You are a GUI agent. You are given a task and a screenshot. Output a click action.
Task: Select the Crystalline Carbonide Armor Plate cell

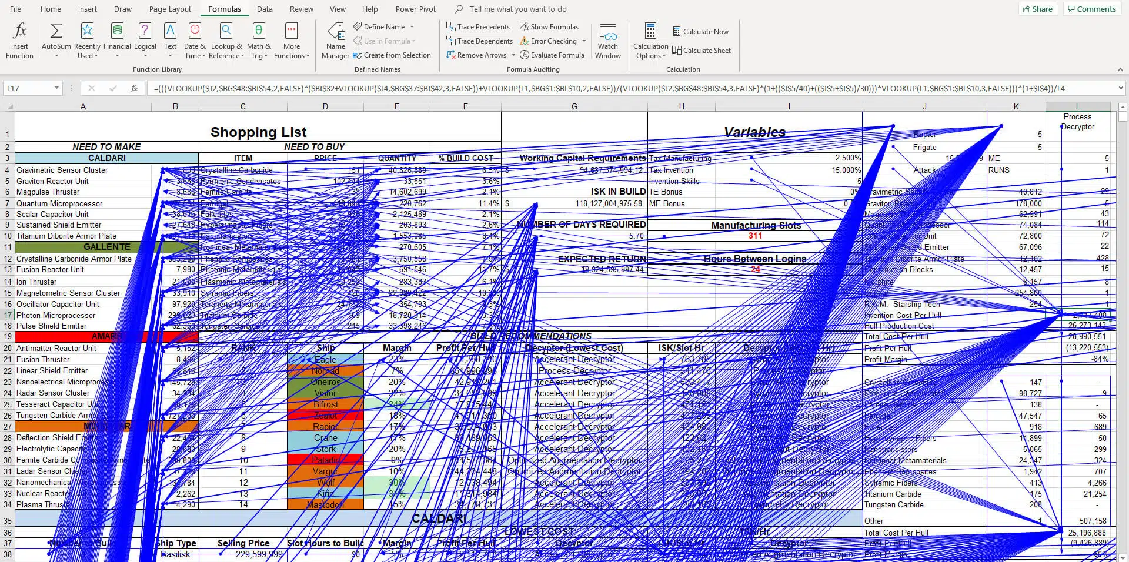tap(83, 259)
